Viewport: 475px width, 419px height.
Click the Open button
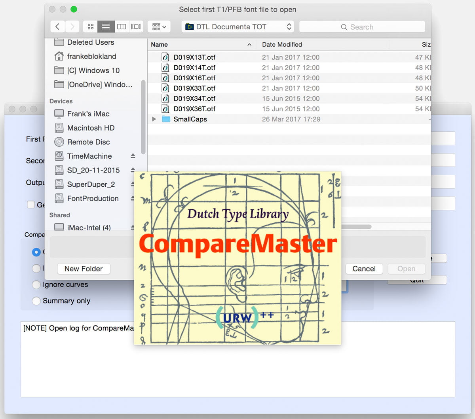tap(406, 269)
